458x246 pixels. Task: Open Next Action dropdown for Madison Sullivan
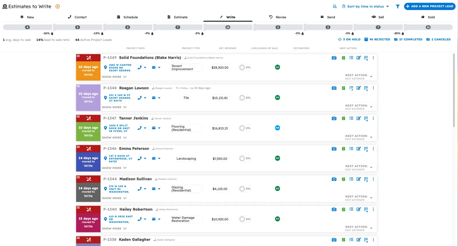click(x=371, y=198)
